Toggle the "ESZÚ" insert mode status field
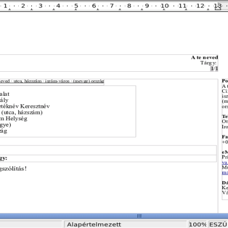Screen dimensions: 228x228 click(218, 225)
